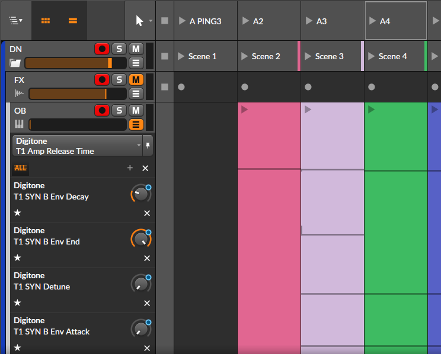This screenshot has height=354, width=441.
Task: Play the green clip in OB track
Action: [372, 110]
